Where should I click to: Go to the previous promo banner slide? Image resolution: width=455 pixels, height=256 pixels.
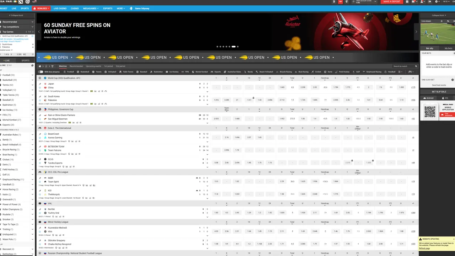(x=39, y=32)
